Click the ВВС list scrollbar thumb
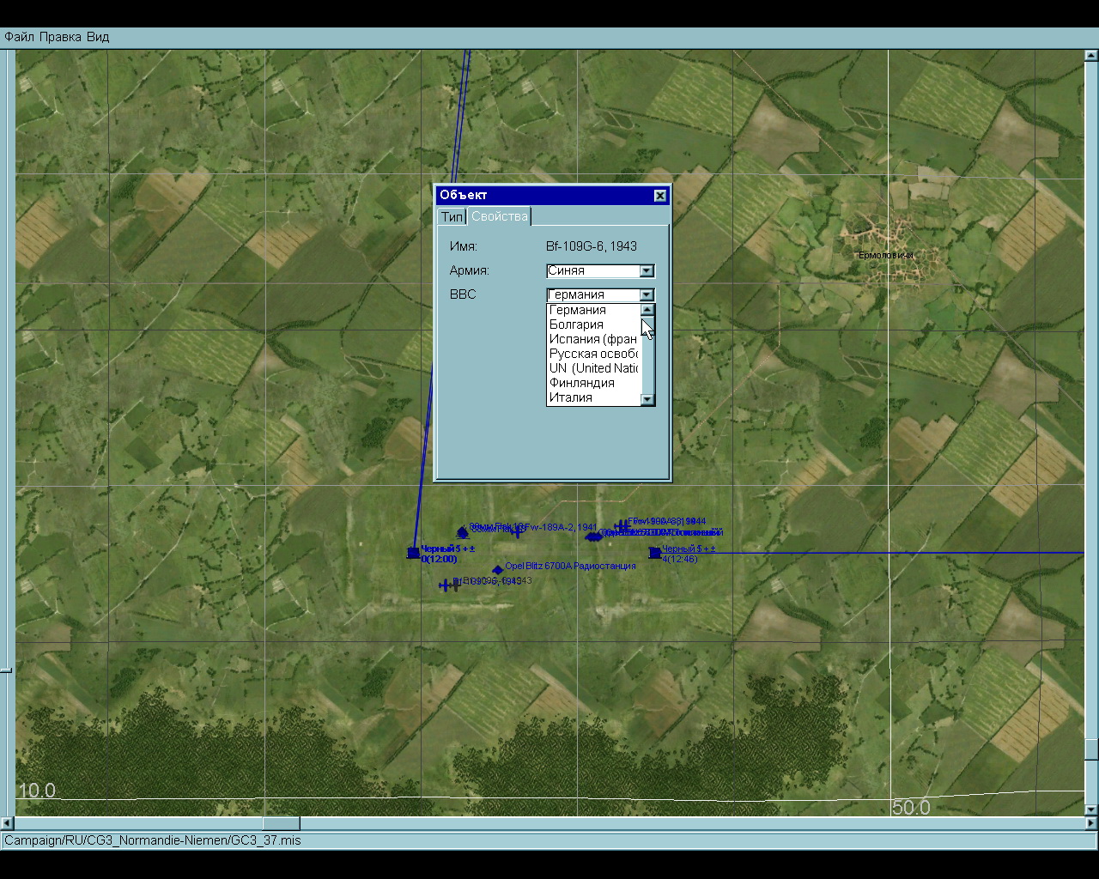Viewport: 1099px width, 879px height. click(647, 327)
